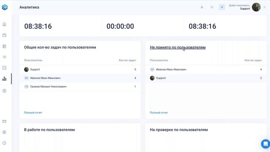This screenshot has height=152, width=270.
Task: Open the checkmark tasks icon in the sidebar
Action: pos(4,68)
